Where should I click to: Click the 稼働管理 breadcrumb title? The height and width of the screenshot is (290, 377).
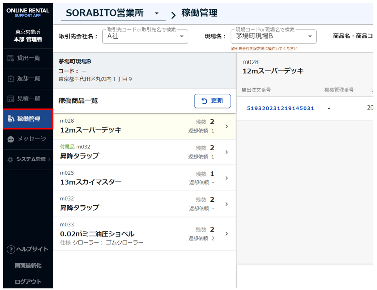[x=199, y=13]
